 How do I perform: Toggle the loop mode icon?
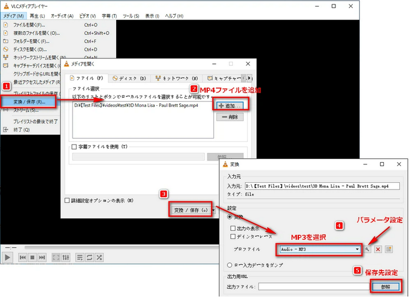(x=89, y=258)
